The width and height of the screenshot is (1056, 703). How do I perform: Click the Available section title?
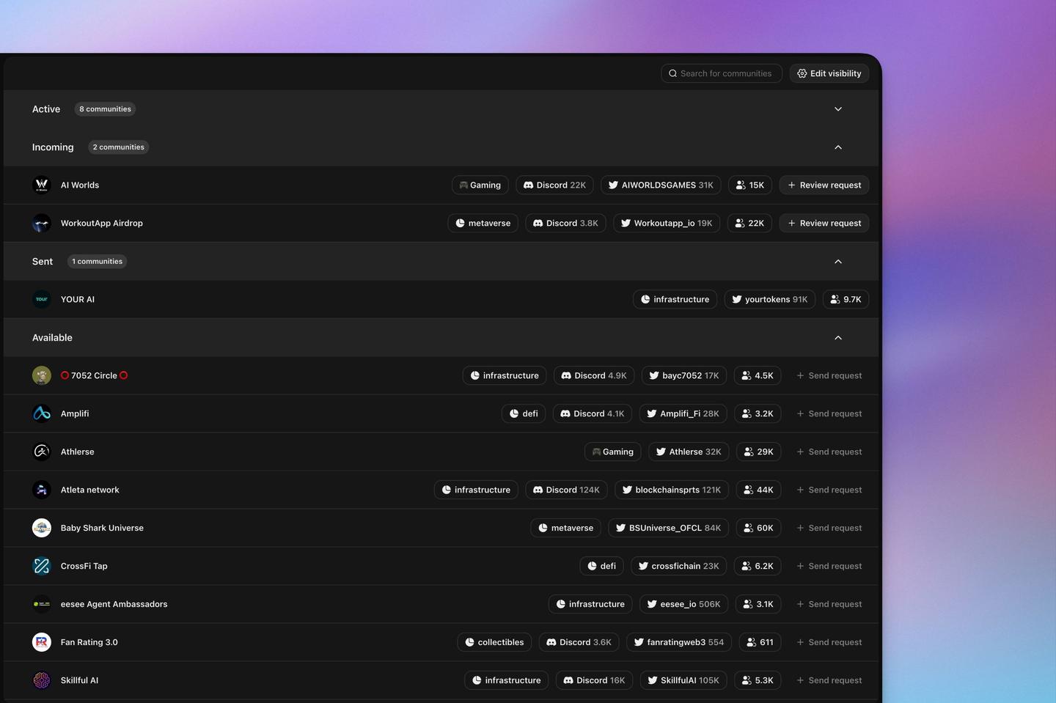[x=52, y=338]
